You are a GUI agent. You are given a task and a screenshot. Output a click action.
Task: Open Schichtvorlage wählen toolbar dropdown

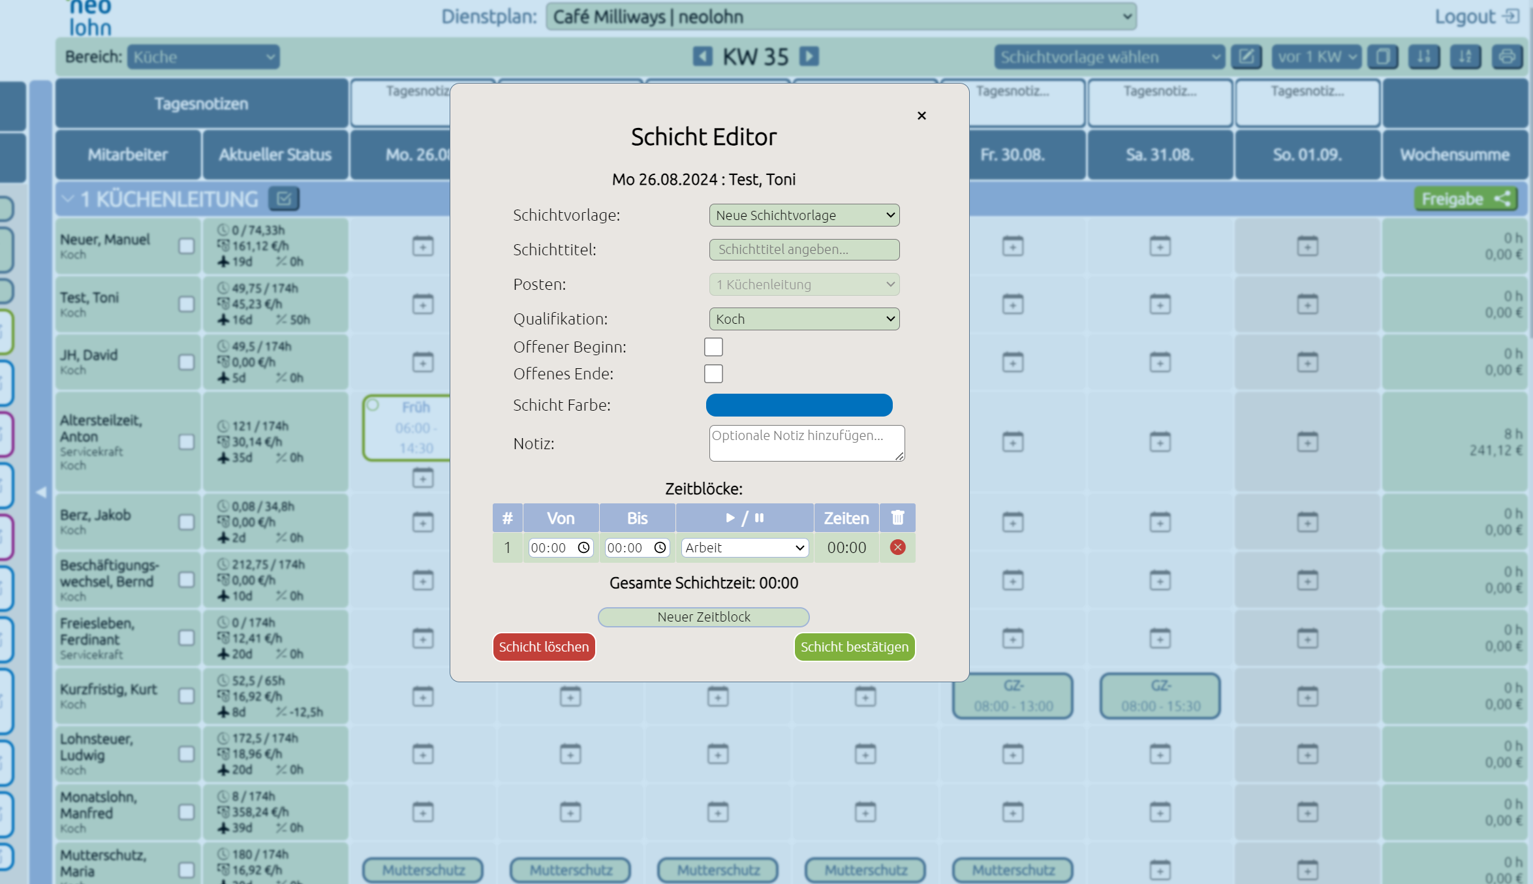[1109, 57]
